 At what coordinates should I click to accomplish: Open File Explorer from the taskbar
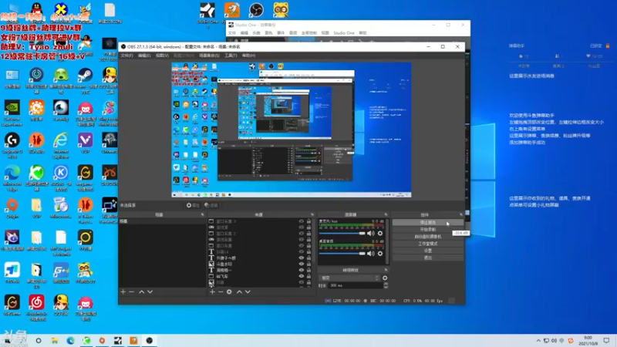tap(54, 341)
